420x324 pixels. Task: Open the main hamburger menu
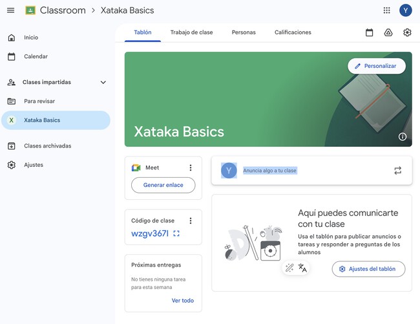point(10,10)
